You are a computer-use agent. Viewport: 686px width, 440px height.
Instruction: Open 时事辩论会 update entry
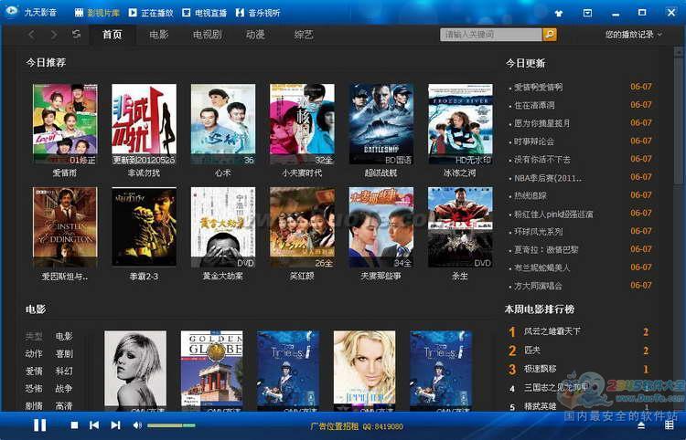tap(534, 141)
